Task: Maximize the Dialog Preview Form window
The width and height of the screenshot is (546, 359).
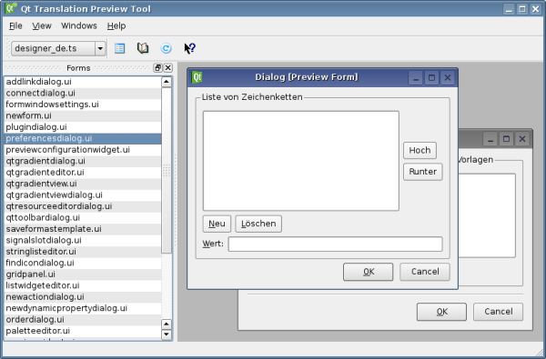Action: click(431, 77)
